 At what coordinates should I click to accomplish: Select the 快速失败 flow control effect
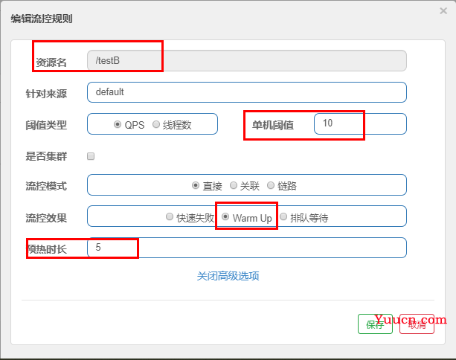point(170,216)
